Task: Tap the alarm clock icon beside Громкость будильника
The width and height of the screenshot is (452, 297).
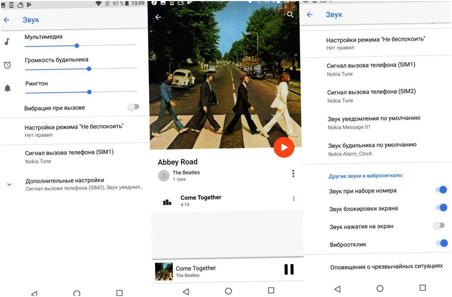Action: (x=7, y=65)
